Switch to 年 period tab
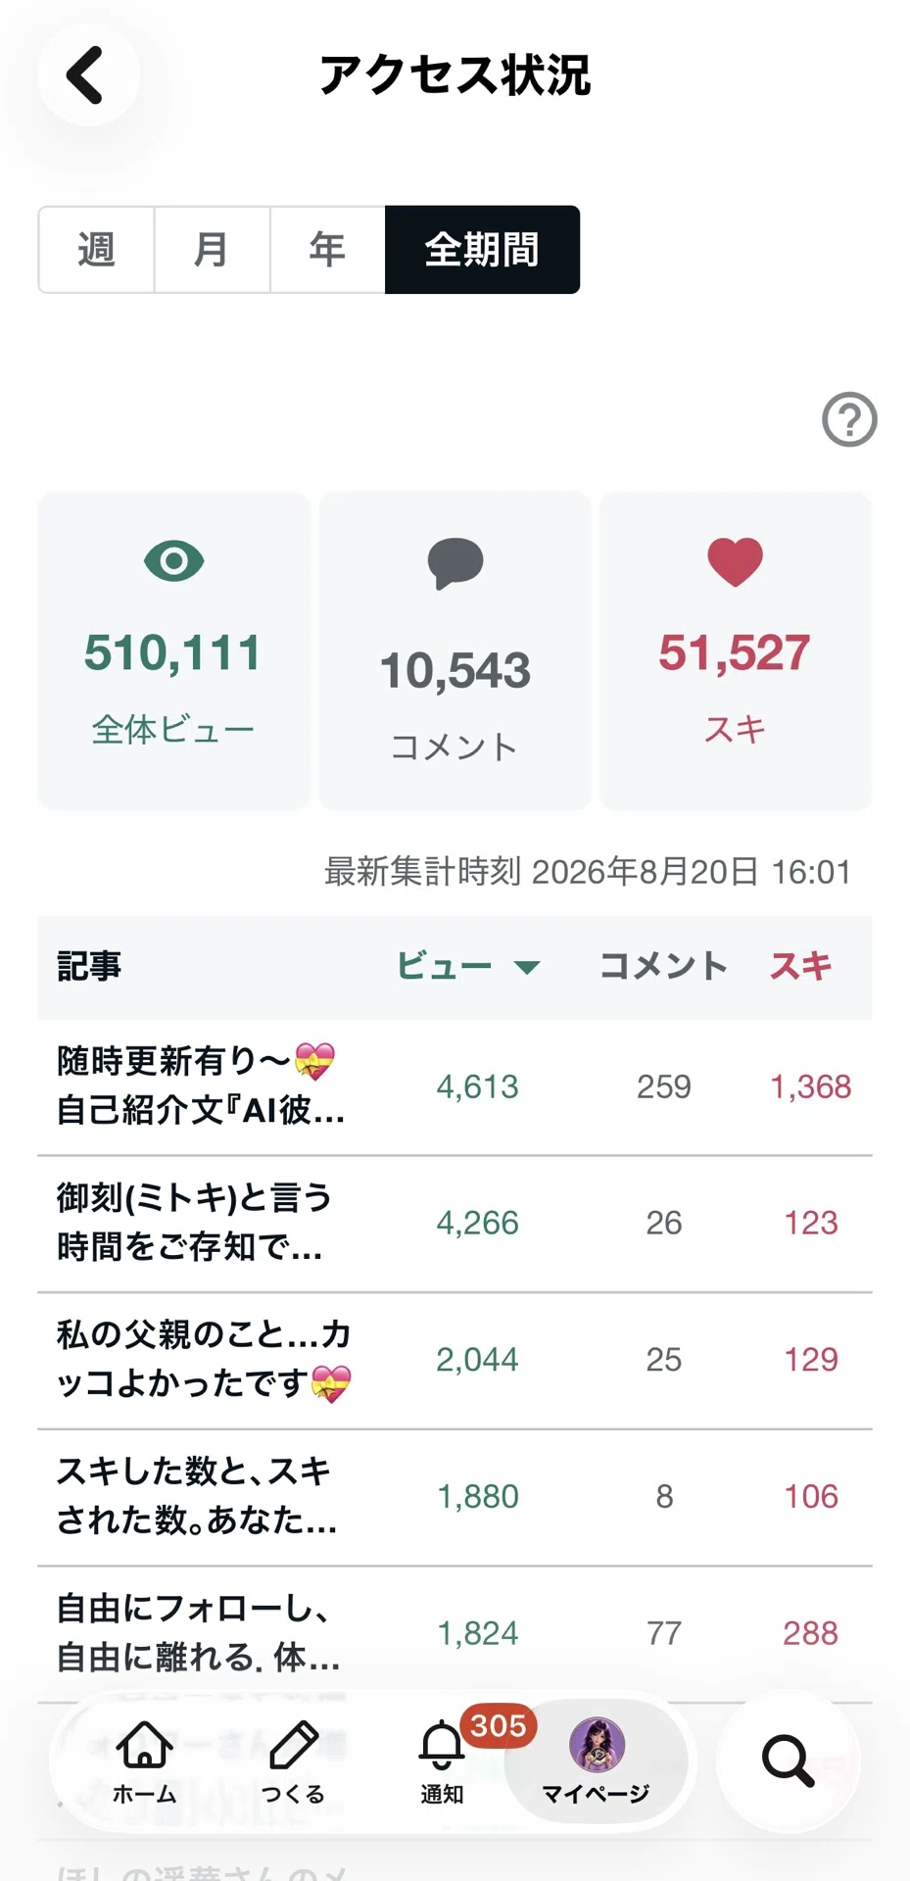 327,250
